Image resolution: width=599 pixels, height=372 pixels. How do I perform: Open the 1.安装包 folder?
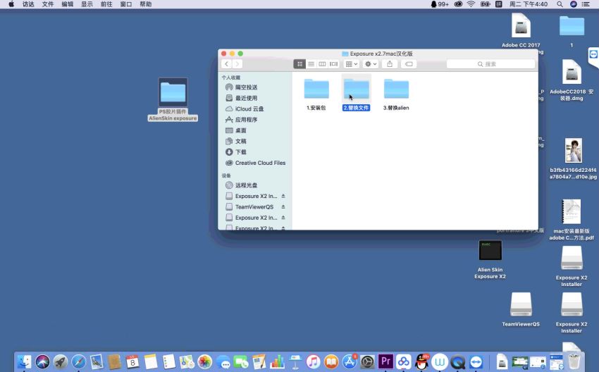316,89
